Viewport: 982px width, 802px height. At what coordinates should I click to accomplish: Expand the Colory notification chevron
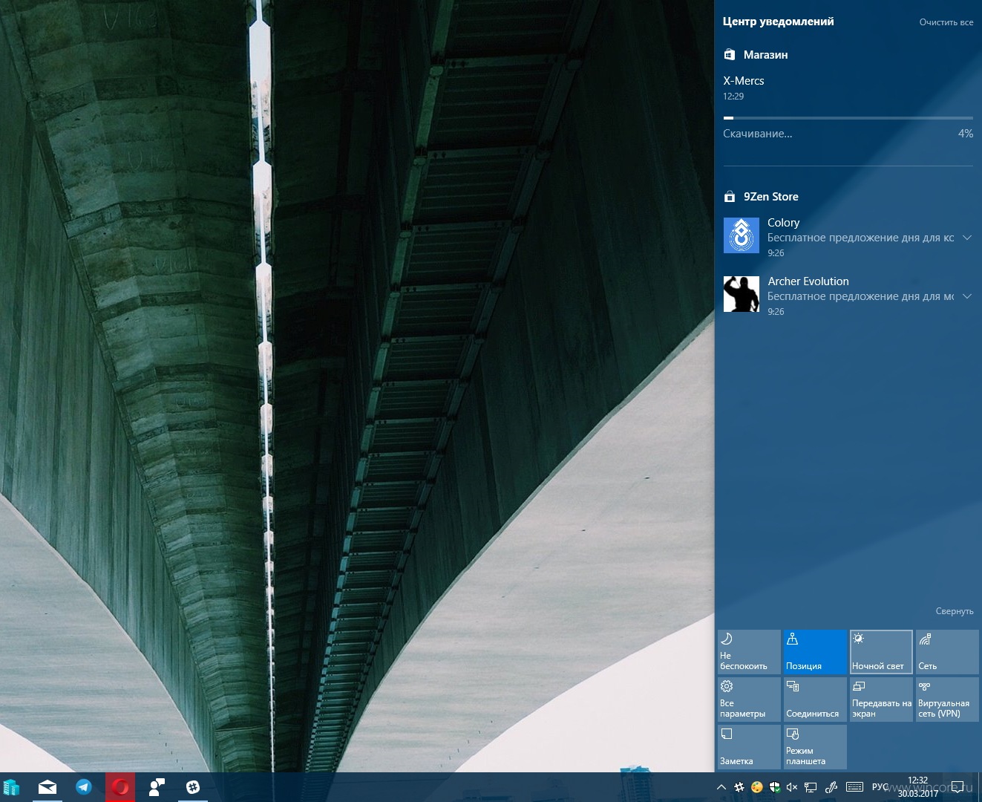[967, 238]
